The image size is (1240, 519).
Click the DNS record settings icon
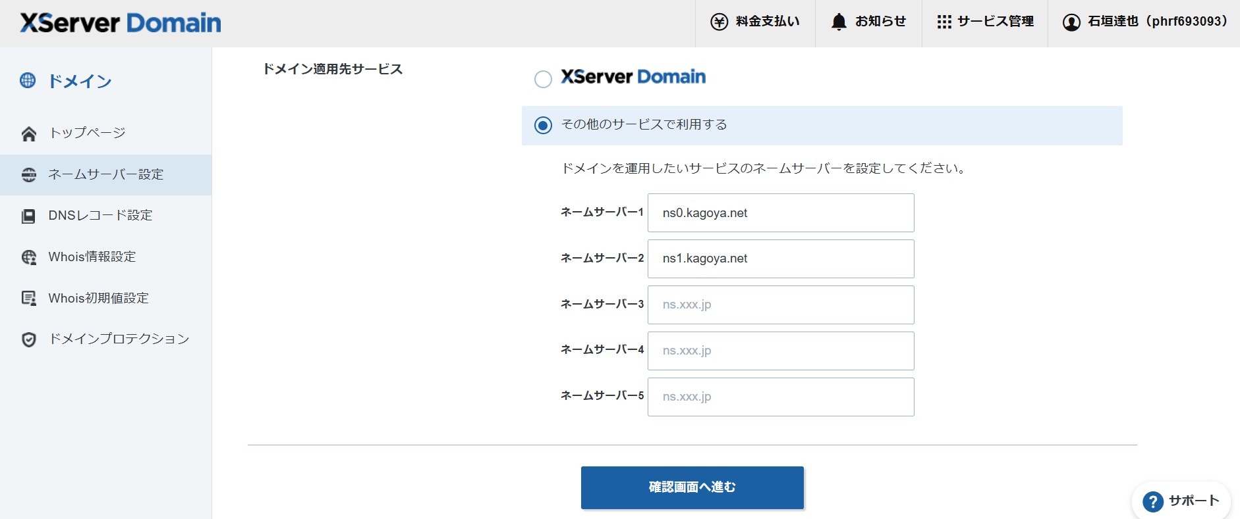[29, 216]
